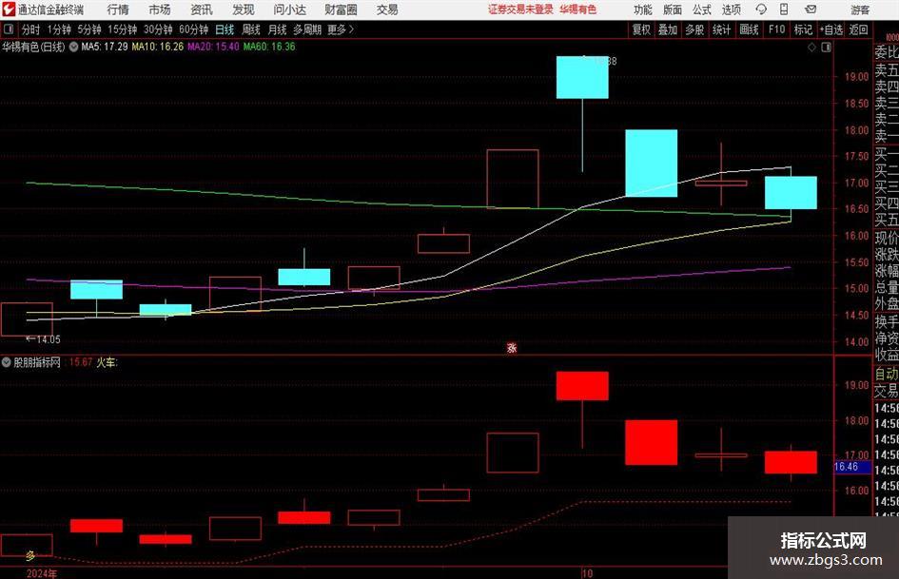The height and width of the screenshot is (579, 899).
Task: Click the 多股 multi-stock button
Action: point(694,29)
